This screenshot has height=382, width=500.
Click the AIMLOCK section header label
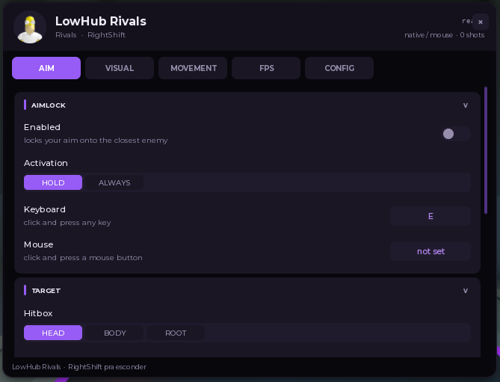[48, 105]
